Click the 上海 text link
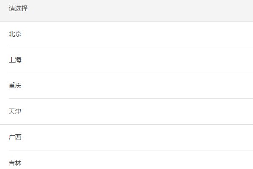Screen dimensions: 253x169 click(15, 60)
